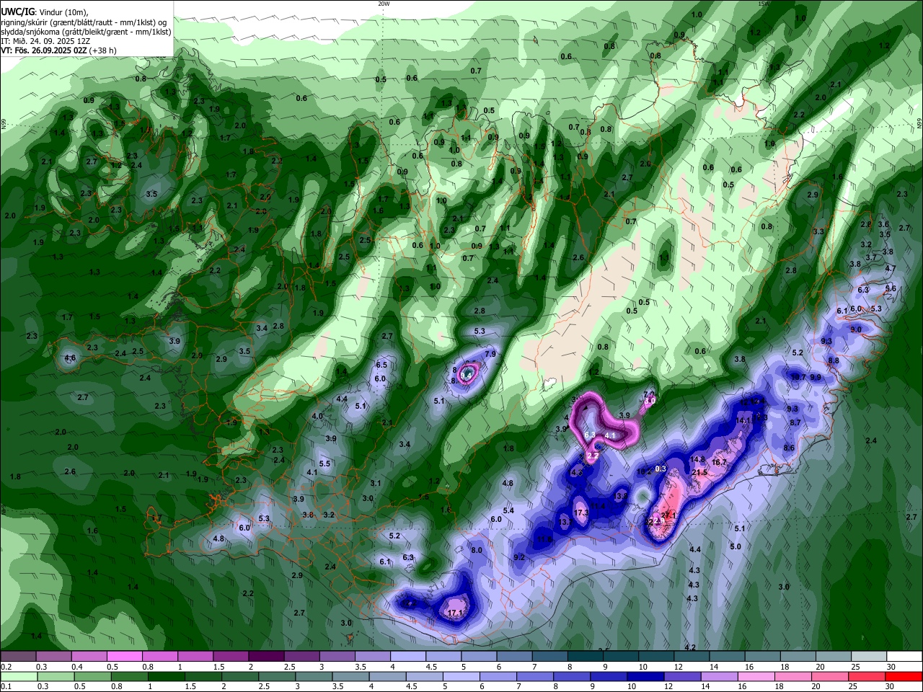Select the 9.2 value in the south
923x692 pixels.
tap(519, 557)
